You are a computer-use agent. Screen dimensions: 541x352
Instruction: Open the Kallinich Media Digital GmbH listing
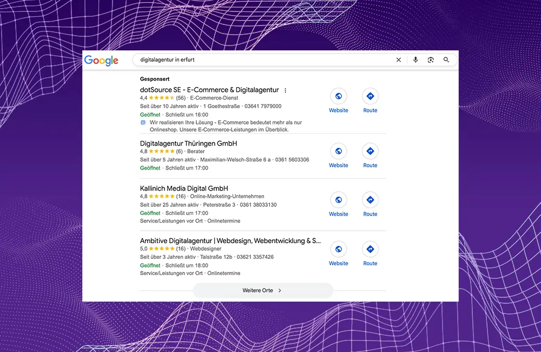[x=184, y=188]
